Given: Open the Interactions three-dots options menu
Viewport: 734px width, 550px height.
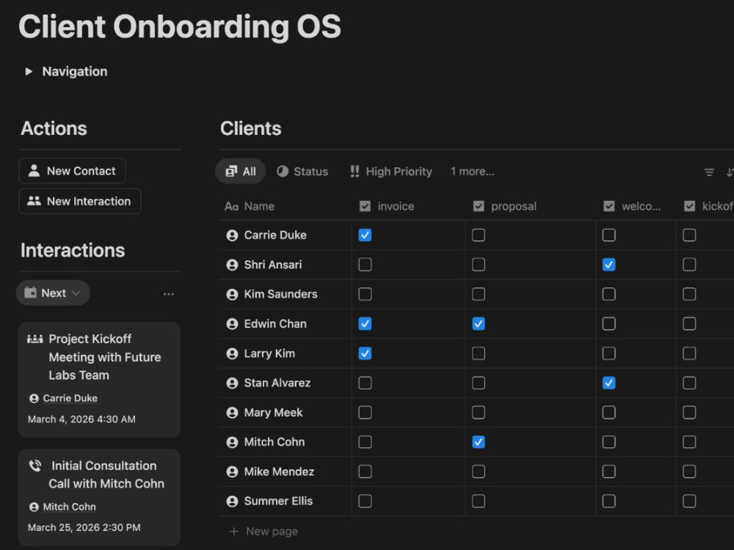Looking at the screenshot, I should (x=169, y=294).
